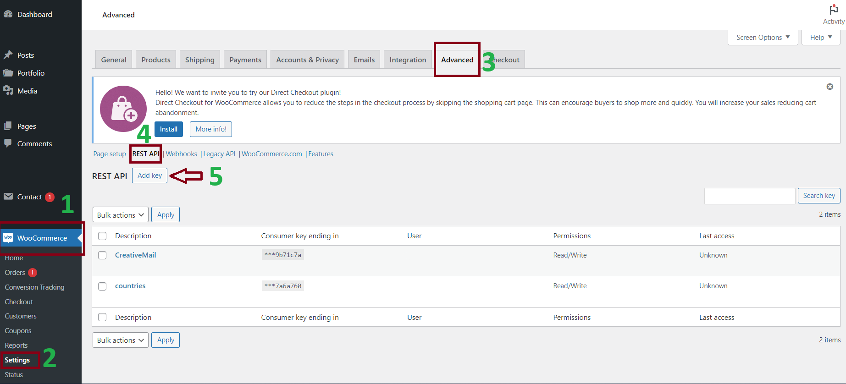Screen dimensions: 846x384
Task: Expand the Screen Options panel
Action: [x=763, y=38]
